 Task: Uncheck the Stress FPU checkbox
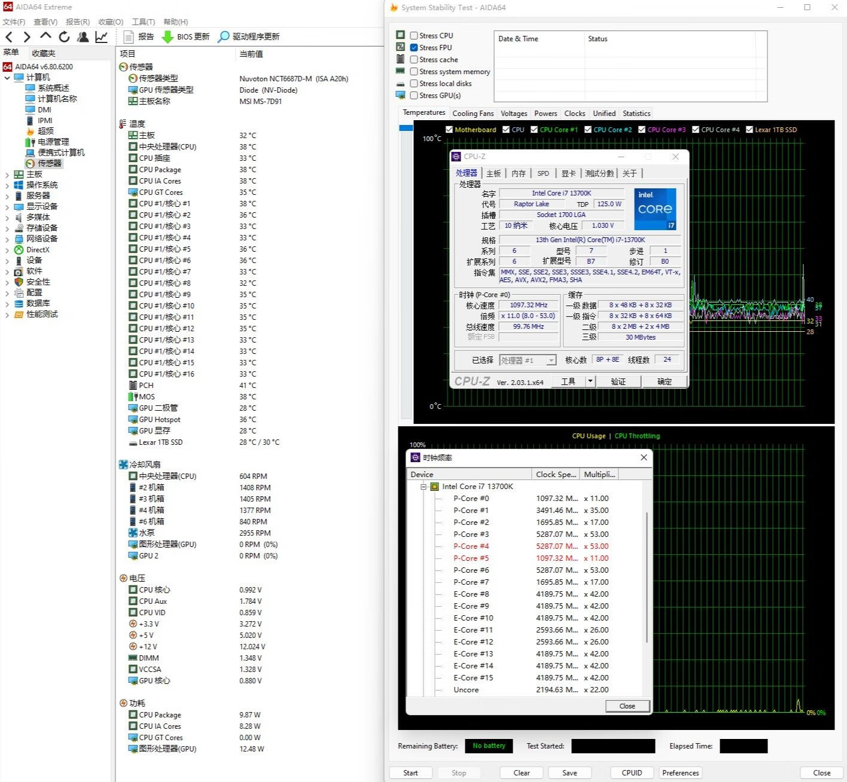(x=414, y=47)
